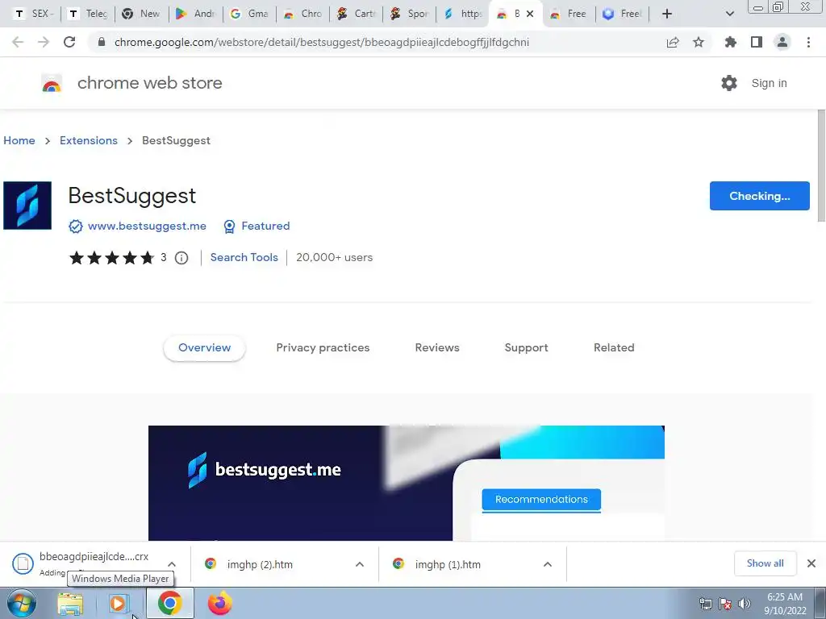Click the browser back arrow

pyautogui.click(x=18, y=42)
